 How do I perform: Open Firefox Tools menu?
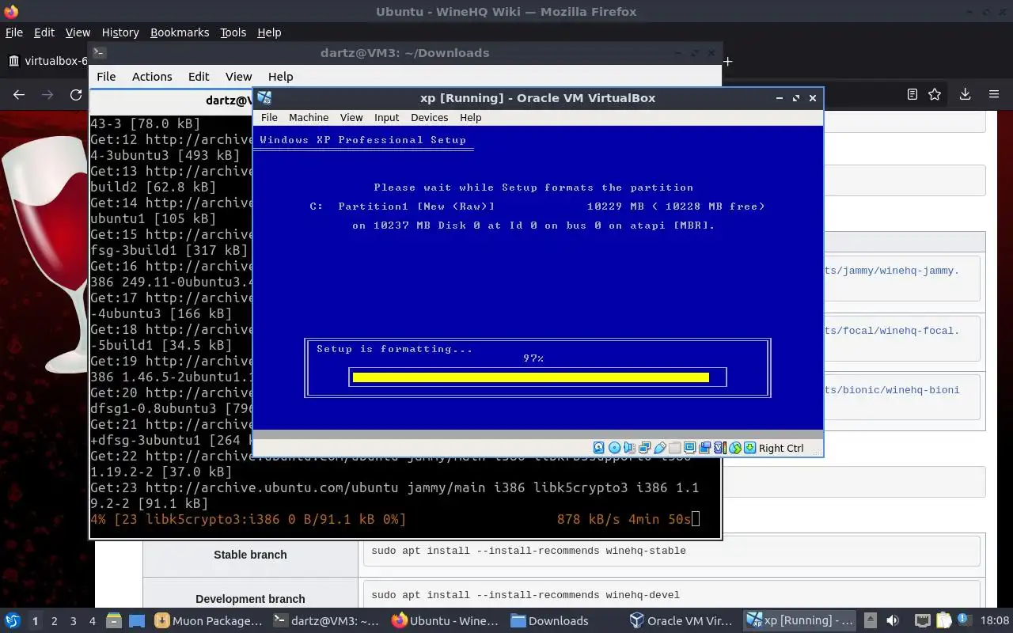click(x=233, y=32)
